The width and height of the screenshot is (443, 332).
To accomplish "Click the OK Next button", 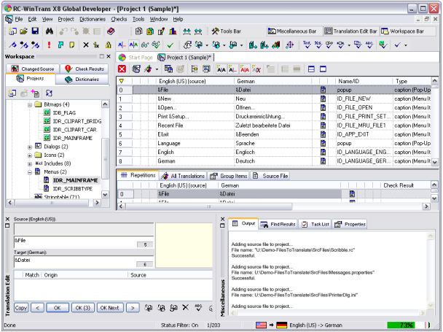I will coord(110,308).
